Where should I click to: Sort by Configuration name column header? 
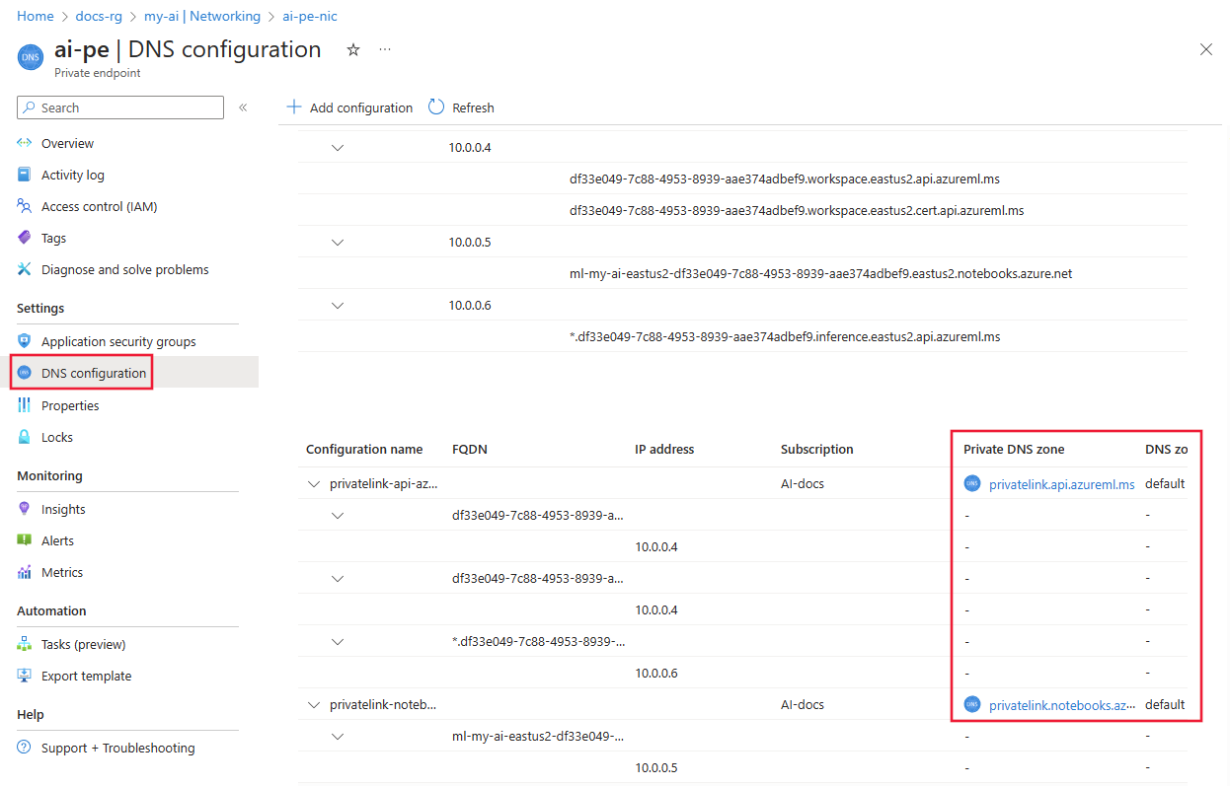pyautogui.click(x=364, y=449)
